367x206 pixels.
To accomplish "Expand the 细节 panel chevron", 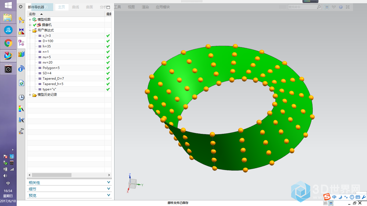I will point(109,189).
